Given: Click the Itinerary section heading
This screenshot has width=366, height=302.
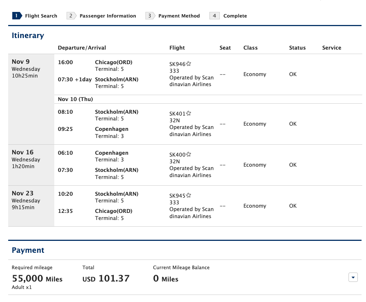Looking at the screenshot, I should point(28,35).
